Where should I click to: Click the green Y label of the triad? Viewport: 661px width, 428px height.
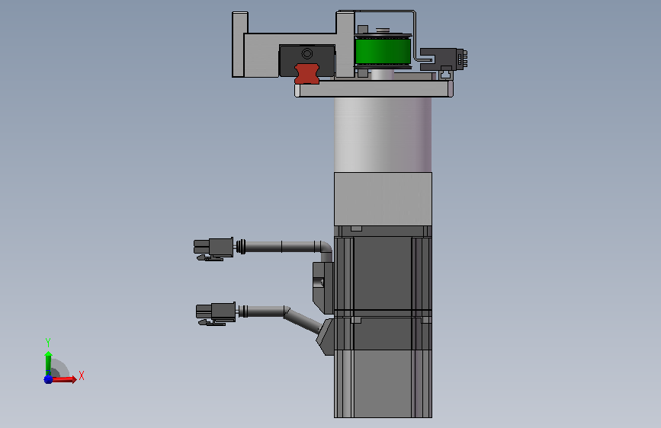point(48,343)
